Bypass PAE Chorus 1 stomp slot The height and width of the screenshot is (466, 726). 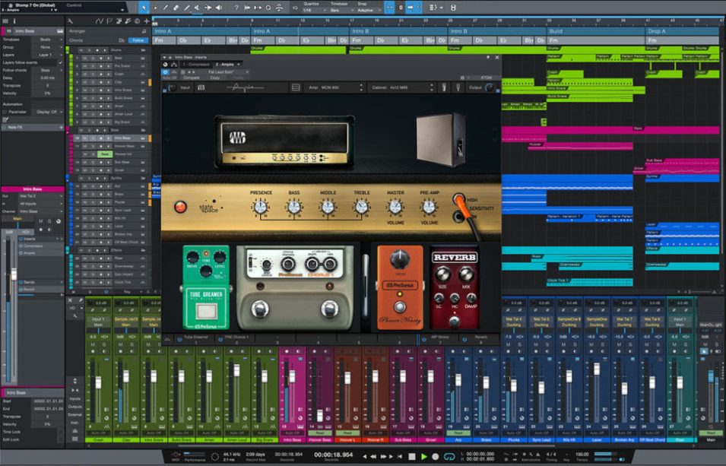pos(220,339)
